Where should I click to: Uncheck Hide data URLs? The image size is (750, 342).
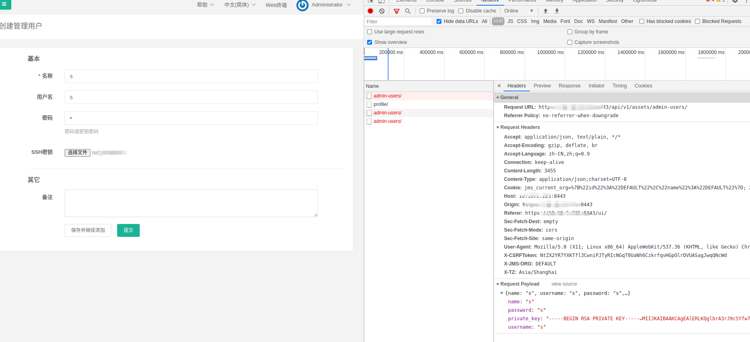(439, 21)
